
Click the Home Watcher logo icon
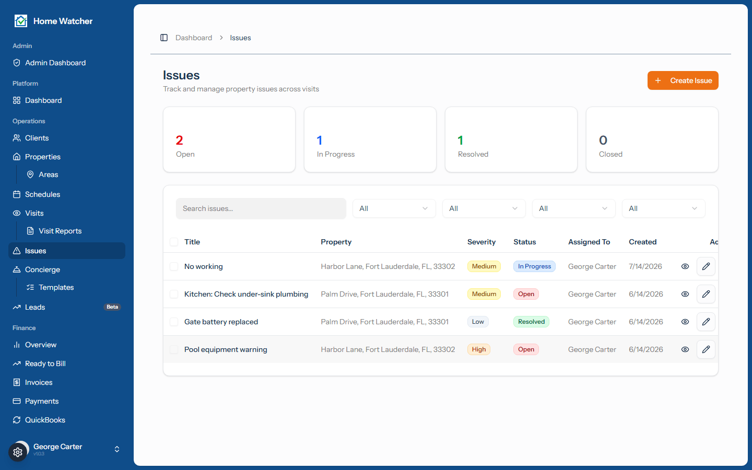tap(21, 21)
